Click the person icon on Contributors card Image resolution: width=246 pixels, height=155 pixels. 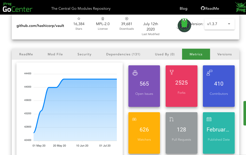pos(210,73)
